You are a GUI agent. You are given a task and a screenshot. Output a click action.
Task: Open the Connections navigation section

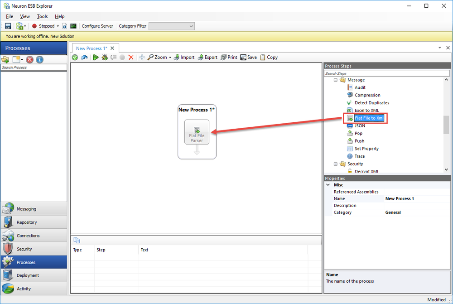[34, 236]
